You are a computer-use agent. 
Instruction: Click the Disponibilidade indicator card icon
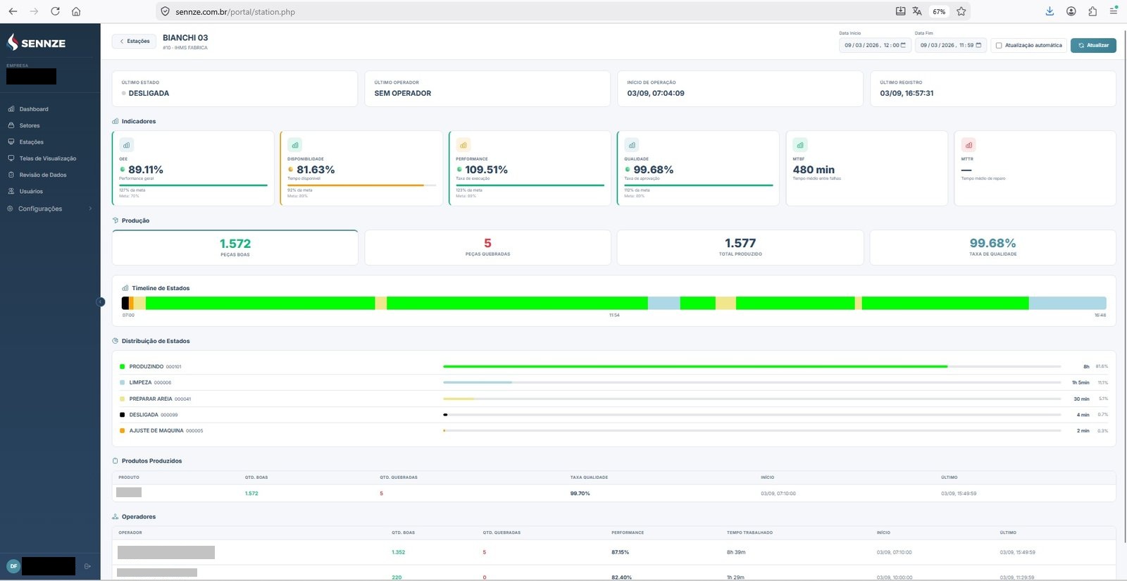click(294, 145)
